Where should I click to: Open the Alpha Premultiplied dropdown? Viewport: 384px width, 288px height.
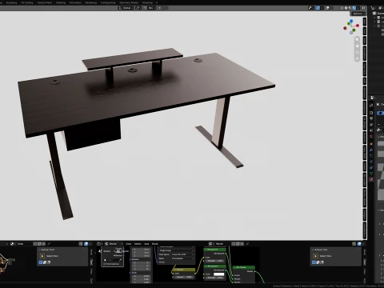pos(182,258)
